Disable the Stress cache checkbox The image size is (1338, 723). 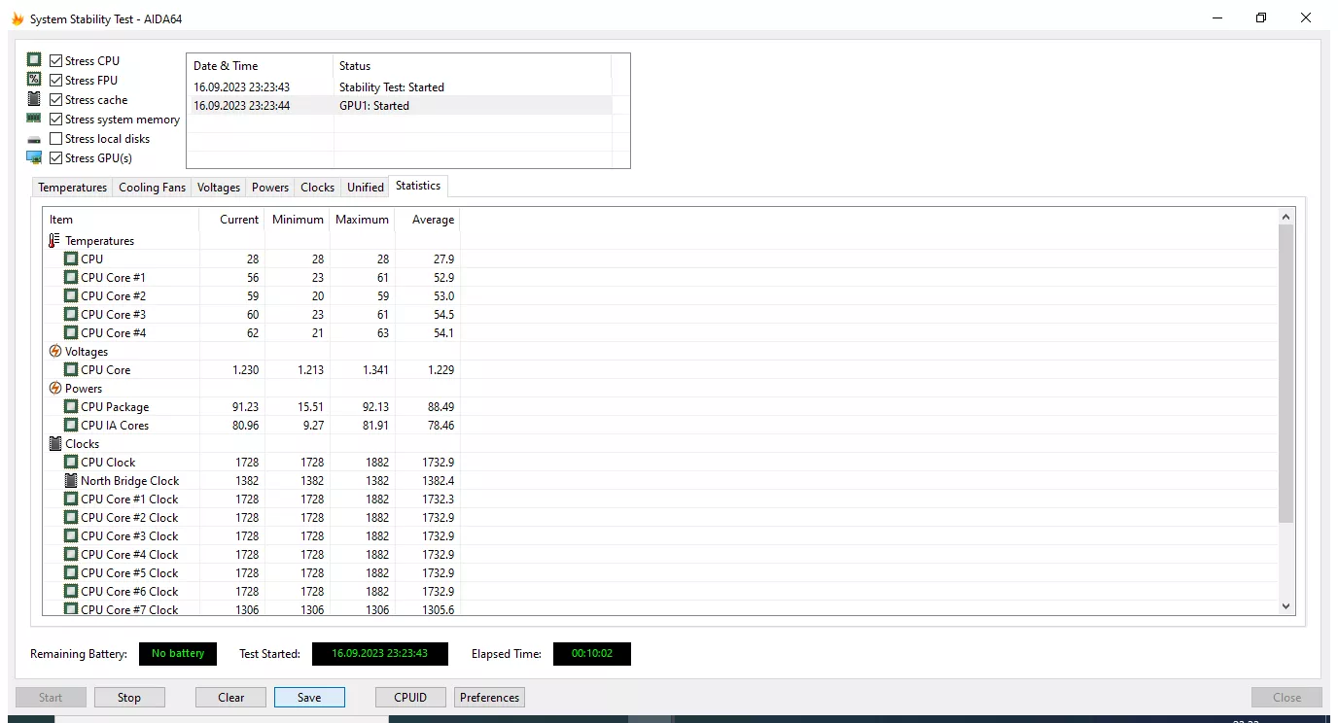pyautogui.click(x=56, y=99)
